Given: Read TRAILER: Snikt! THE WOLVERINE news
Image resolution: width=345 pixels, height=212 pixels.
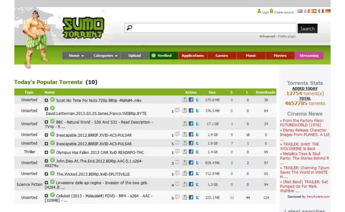Looking at the screenshot, I should coord(300,147).
